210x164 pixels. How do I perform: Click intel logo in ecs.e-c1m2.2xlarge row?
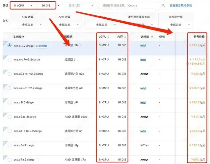coord(143,60)
